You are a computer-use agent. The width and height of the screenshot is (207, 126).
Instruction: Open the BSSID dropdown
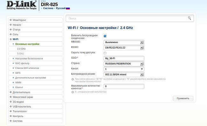click(124, 48)
